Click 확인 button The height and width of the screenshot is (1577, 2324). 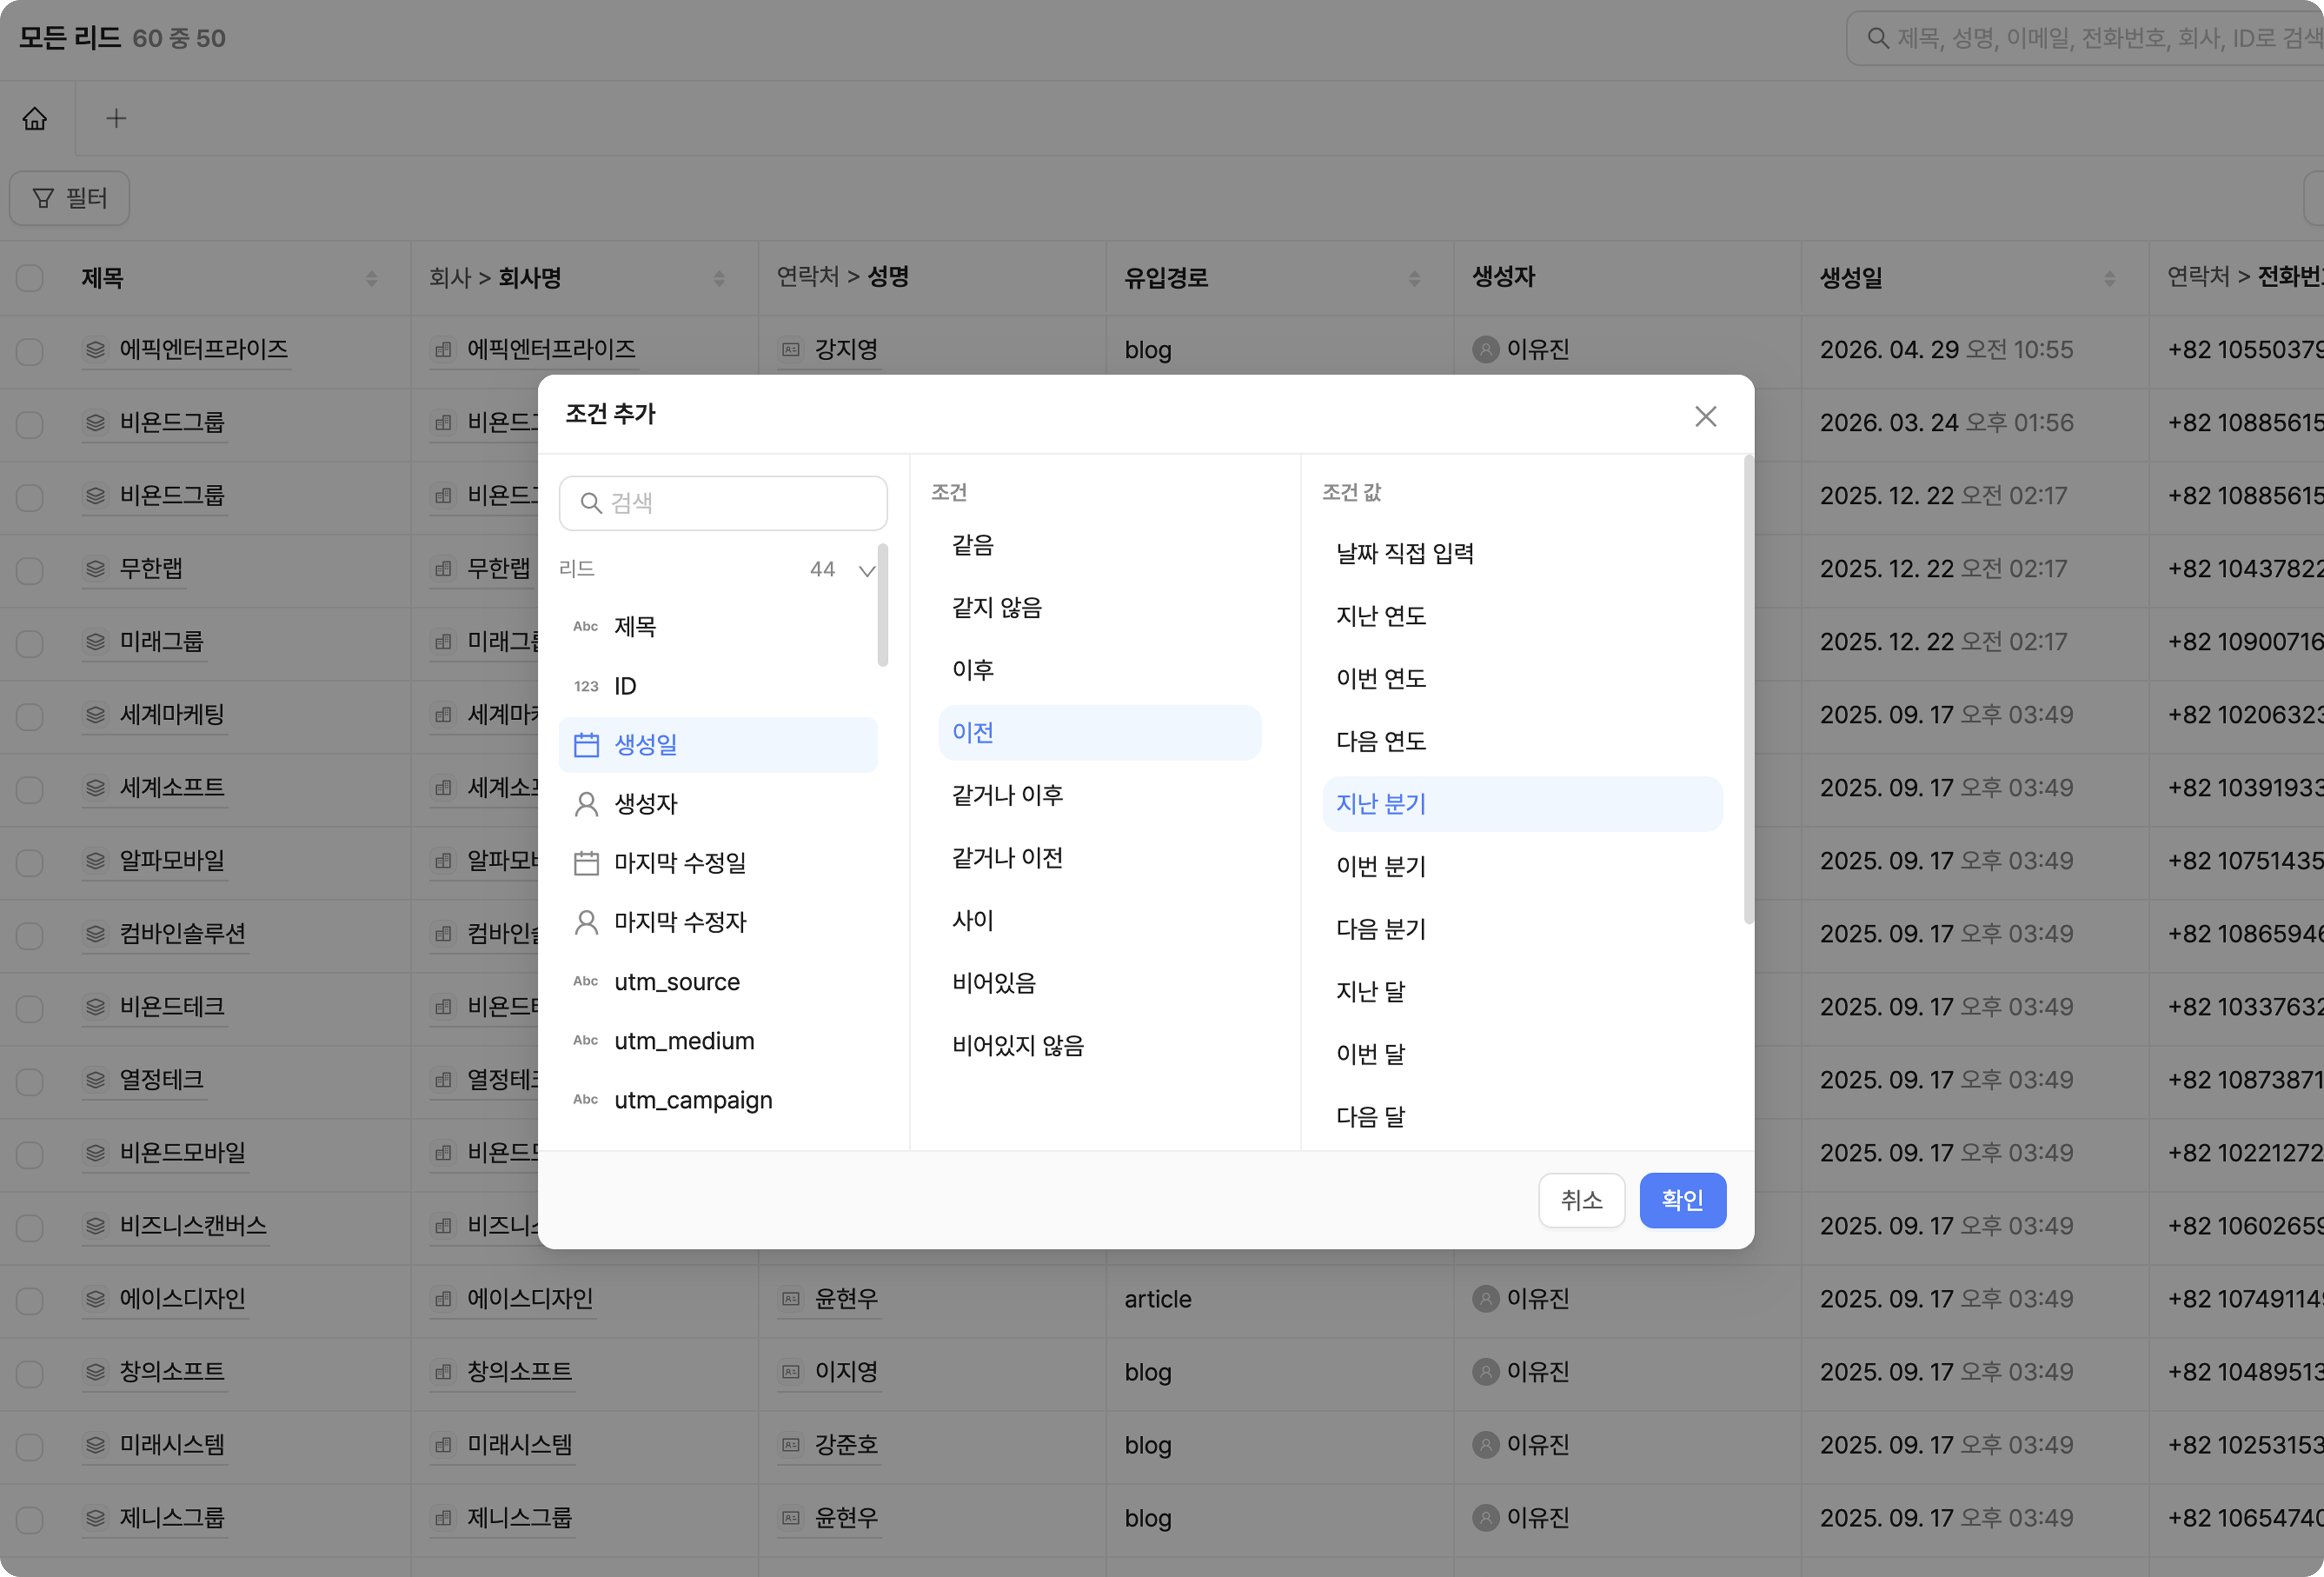click(x=1682, y=1200)
